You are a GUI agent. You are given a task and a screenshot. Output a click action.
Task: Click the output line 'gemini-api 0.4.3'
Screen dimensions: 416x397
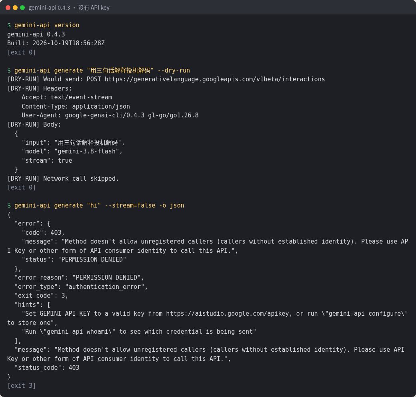36,34
